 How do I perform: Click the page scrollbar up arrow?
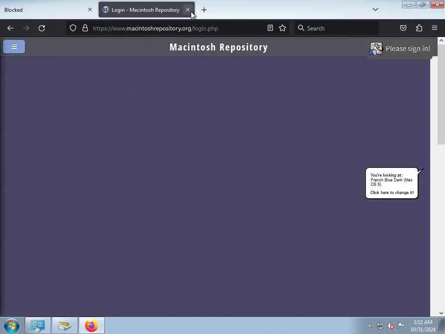tap(441, 40)
